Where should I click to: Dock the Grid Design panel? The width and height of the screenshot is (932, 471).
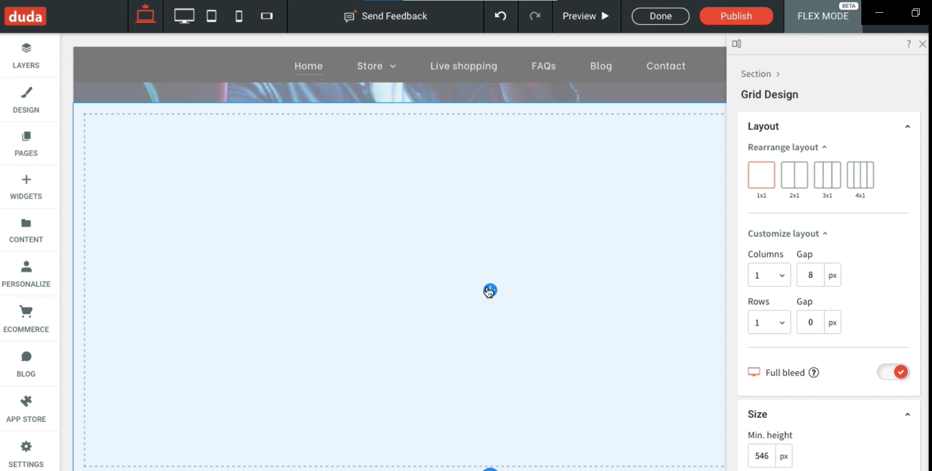[x=736, y=44]
